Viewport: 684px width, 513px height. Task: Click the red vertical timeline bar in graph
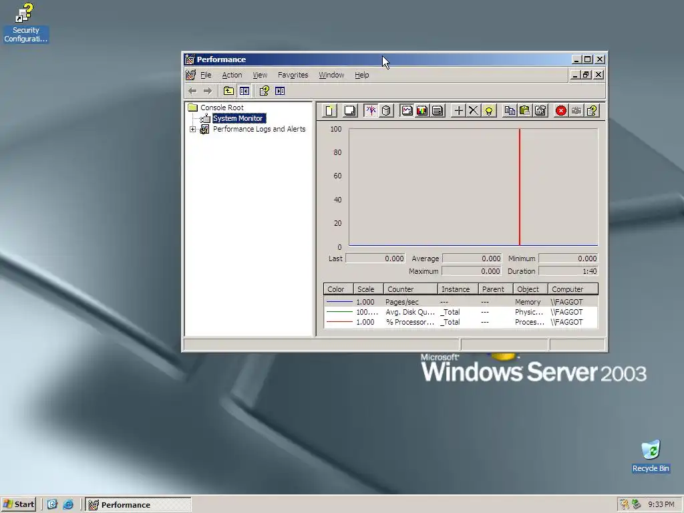click(520, 187)
